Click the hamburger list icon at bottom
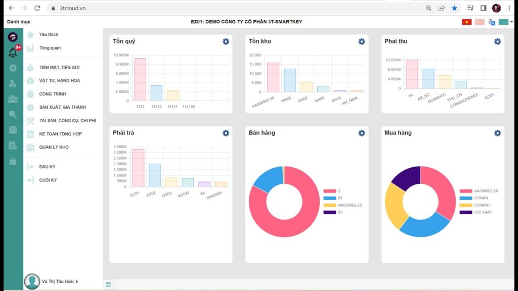 click(108, 284)
